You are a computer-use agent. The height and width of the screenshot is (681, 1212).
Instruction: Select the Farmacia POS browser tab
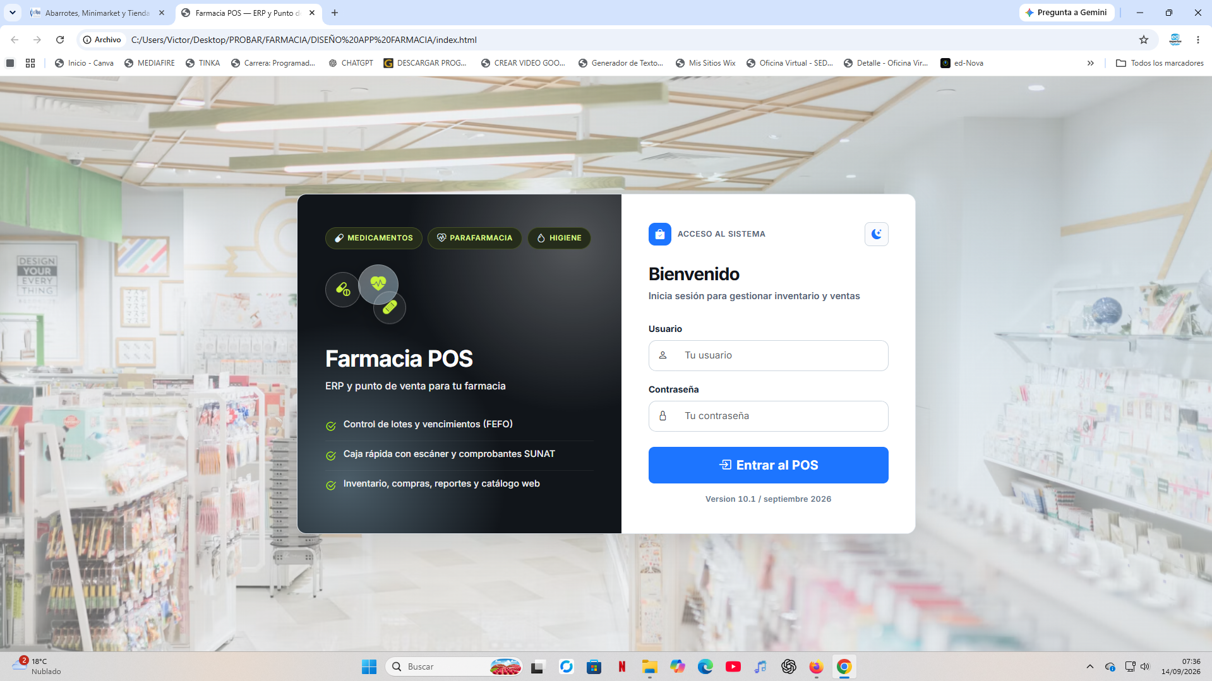tap(248, 13)
